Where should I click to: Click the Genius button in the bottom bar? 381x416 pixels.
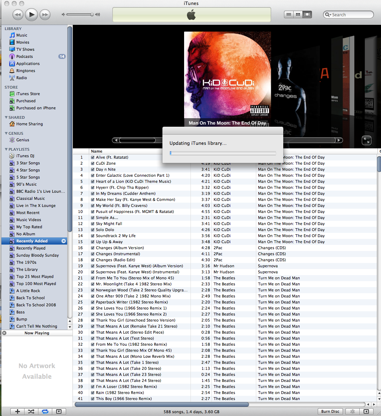353,411
